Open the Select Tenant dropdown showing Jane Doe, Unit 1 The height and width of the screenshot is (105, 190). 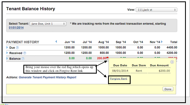tap(48, 24)
